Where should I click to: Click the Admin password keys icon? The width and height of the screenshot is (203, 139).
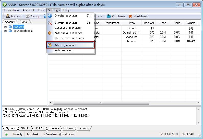(x=50, y=45)
